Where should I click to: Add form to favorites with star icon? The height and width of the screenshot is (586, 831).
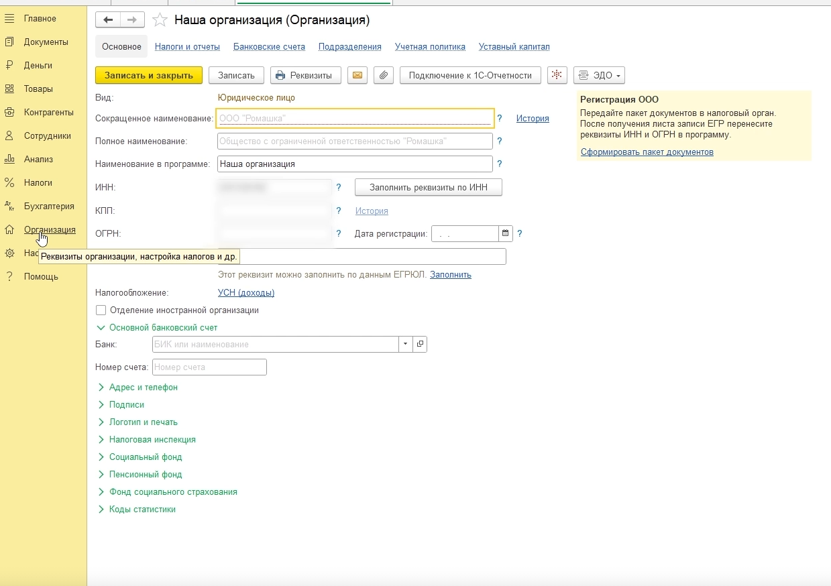tap(160, 20)
